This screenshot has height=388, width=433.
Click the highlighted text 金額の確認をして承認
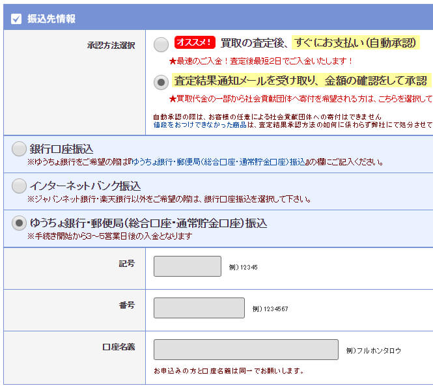coord(376,81)
